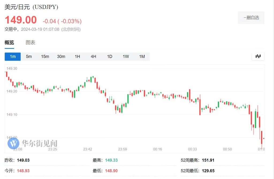Choose the 1H chart interval

pos(77,56)
